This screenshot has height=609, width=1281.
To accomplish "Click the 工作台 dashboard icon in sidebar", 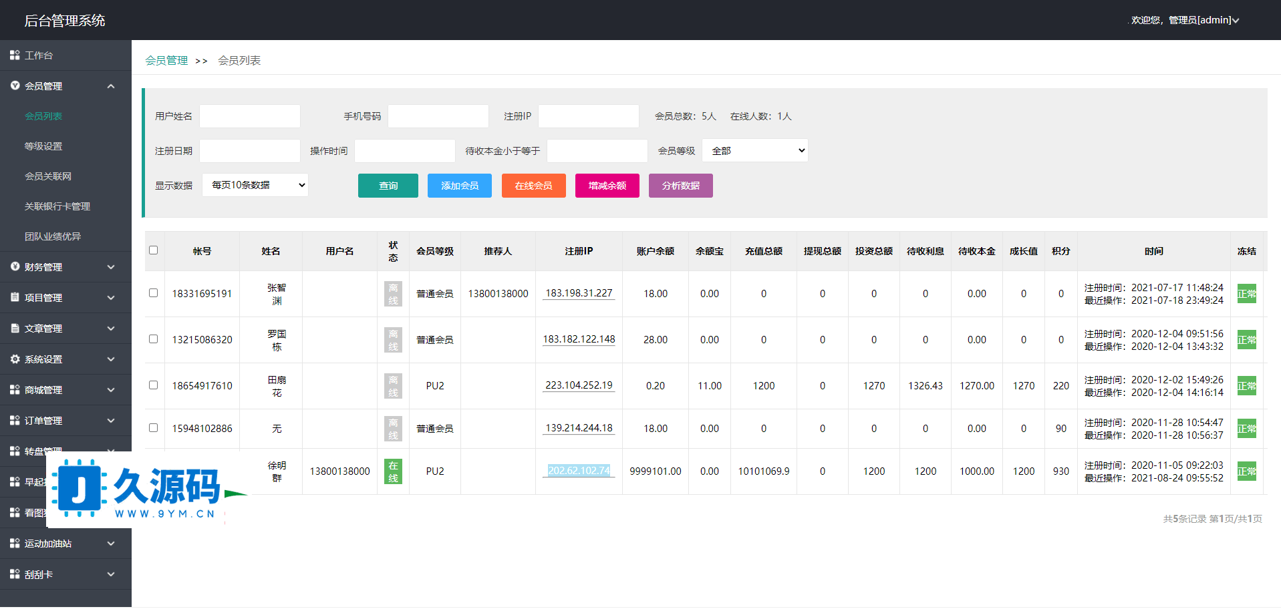I will 15,55.
